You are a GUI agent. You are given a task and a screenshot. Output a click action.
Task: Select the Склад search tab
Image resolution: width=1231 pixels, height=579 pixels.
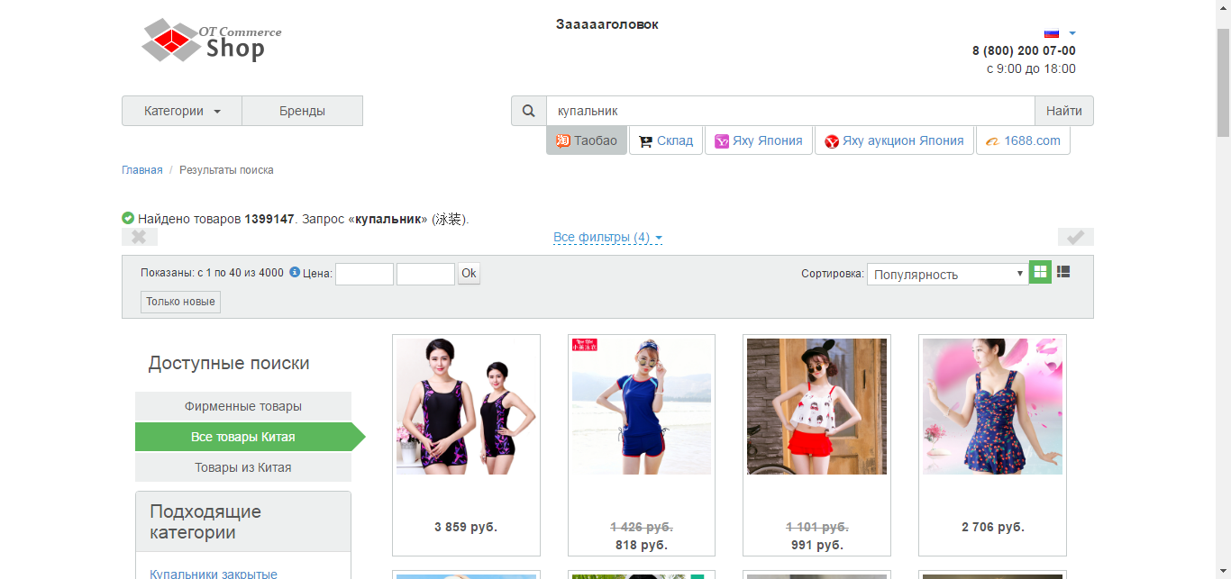[x=666, y=140]
